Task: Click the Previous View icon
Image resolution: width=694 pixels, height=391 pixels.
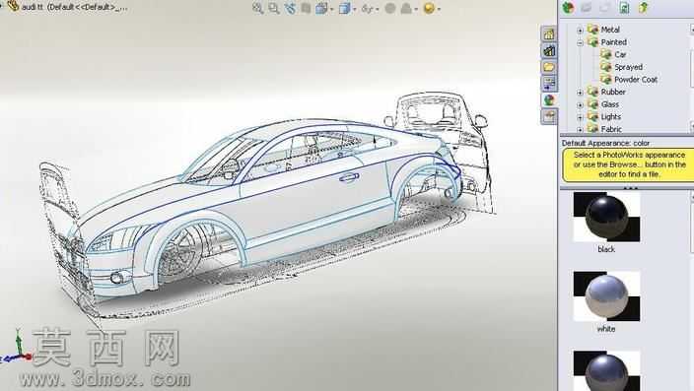Action: (x=290, y=8)
